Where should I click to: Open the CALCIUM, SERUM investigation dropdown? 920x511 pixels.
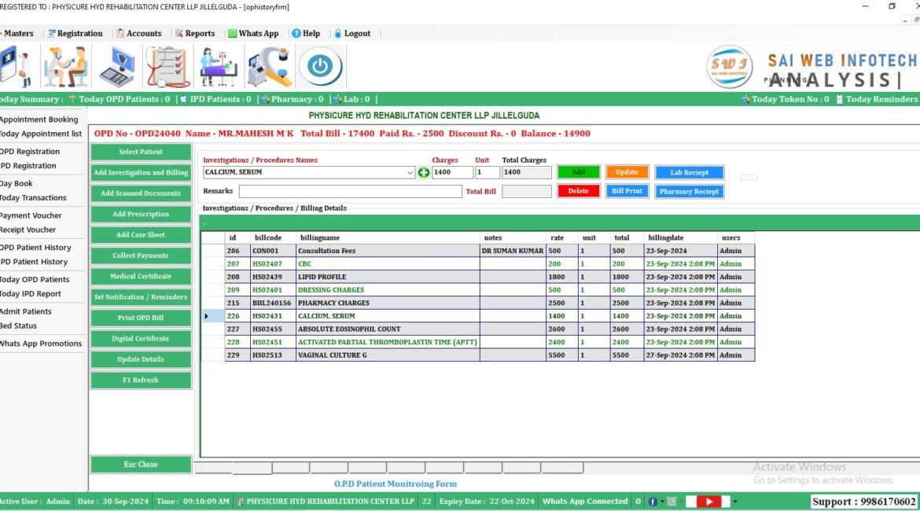tap(410, 172)
